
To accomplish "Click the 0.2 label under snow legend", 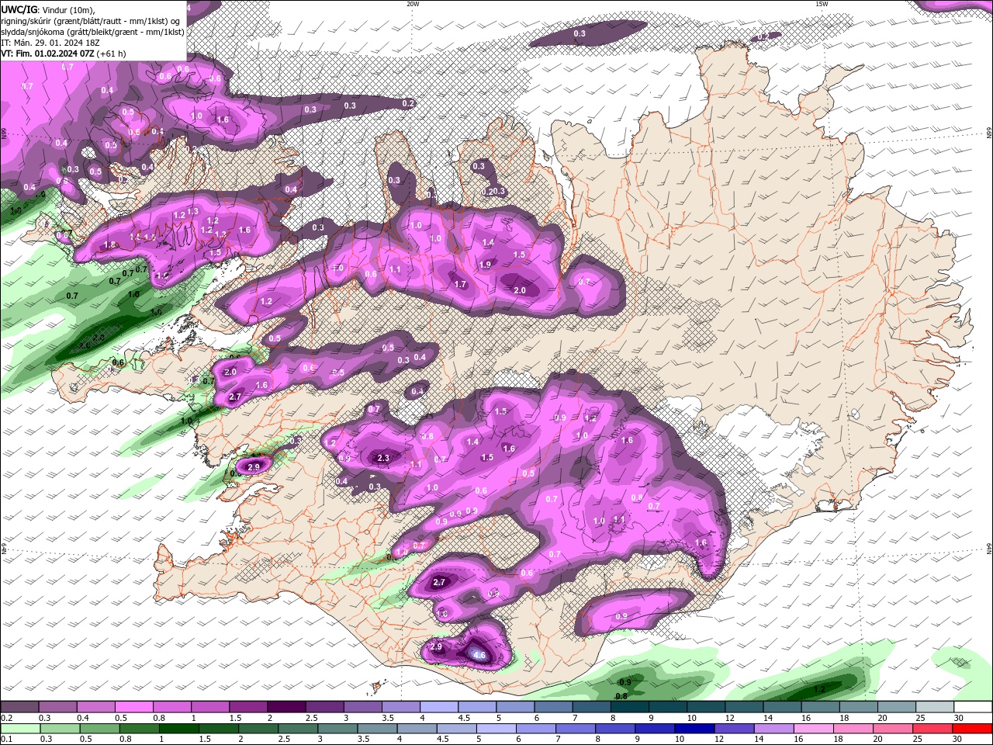I will pos(6,718).
